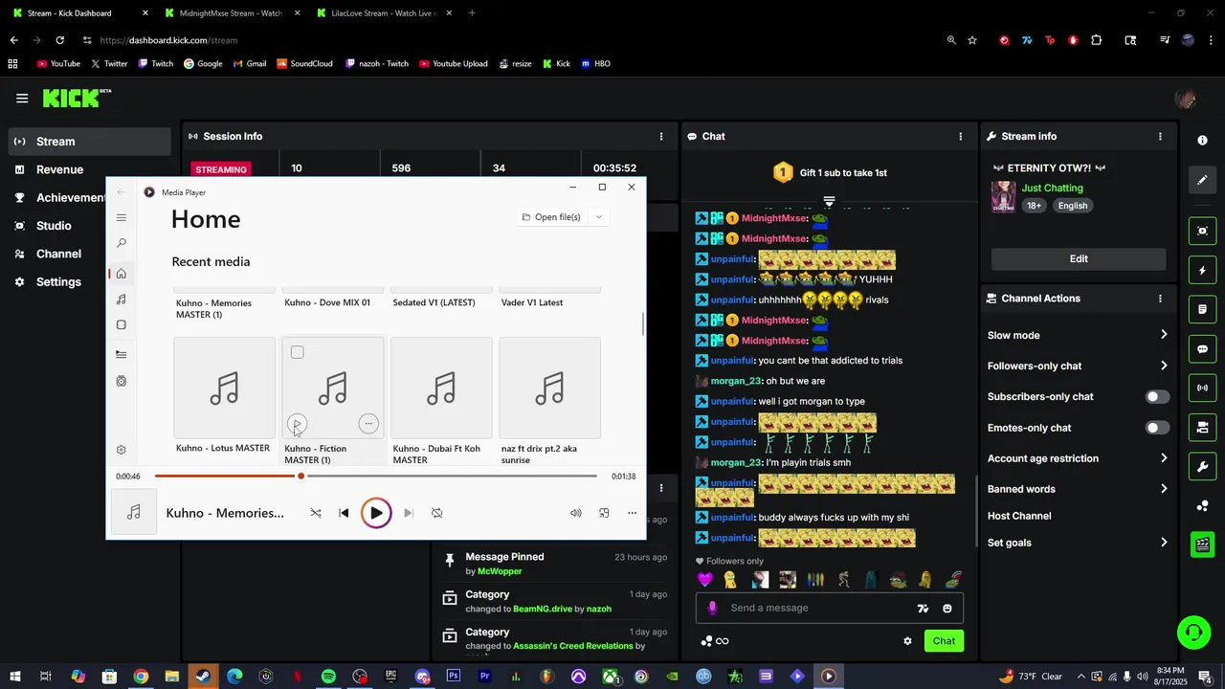The width and height of the screenshot is (1225, 689).
Task: Play Kuhno - Fiction MASTER (1) card
Action: pyautogui.click(x=298, y=424)
